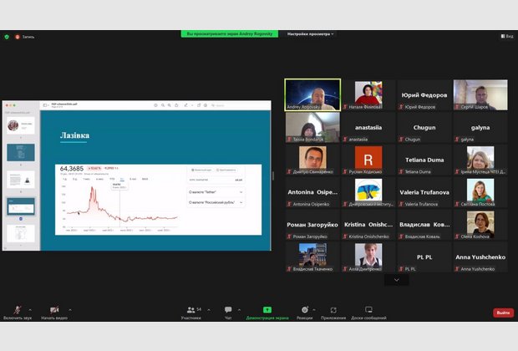The height and width of the screenshot is (351, 518).
Task: Select Світлана Постова participant tile
Action: [480, 192]
